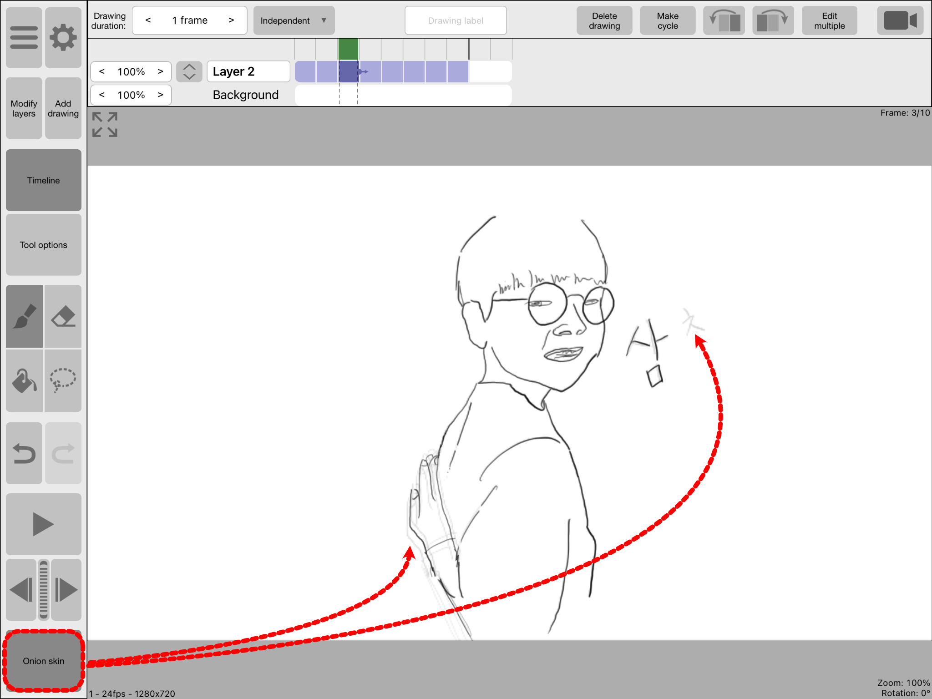Open the video camera export icon
Viewport: 932px width, 699px height.
pos(900,20)
